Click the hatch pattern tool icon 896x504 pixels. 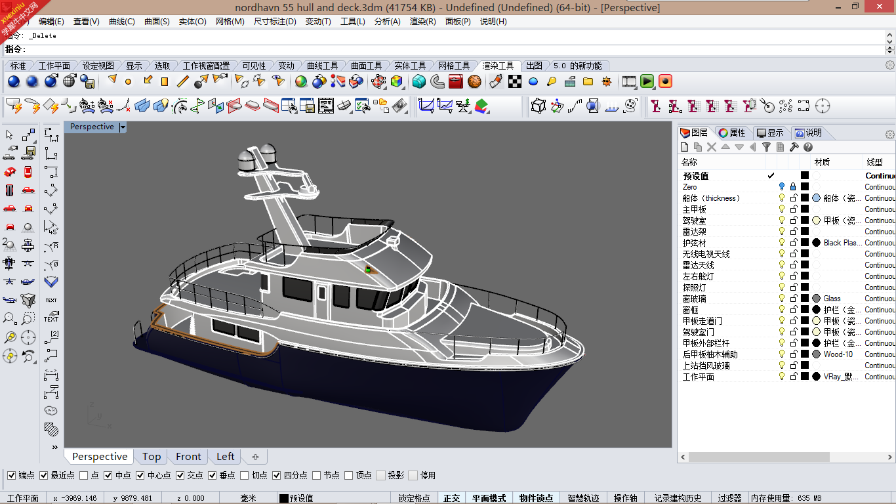tap(51, 429)
